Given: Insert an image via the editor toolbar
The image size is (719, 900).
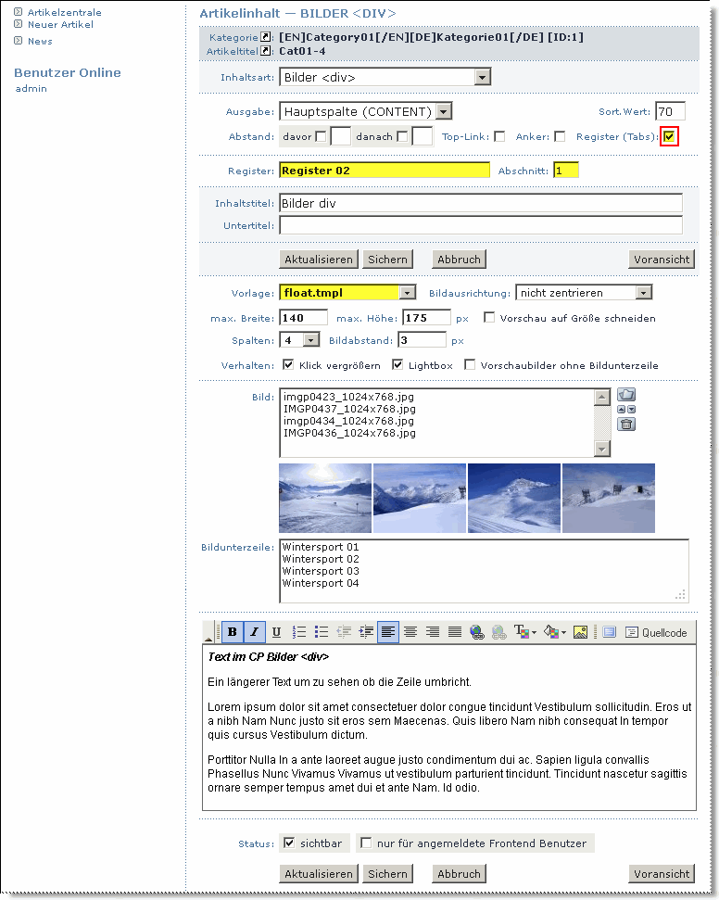Looking at the screenshot, I should (x=581, y=632).
